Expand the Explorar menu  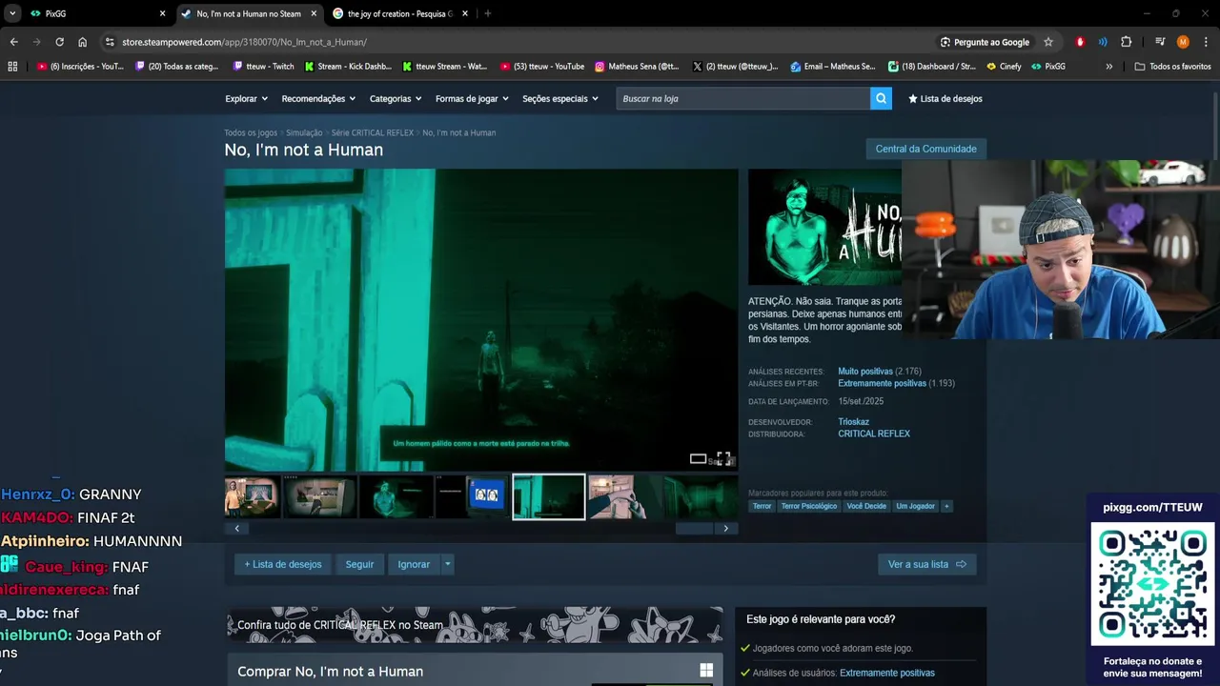click(246, 98)
